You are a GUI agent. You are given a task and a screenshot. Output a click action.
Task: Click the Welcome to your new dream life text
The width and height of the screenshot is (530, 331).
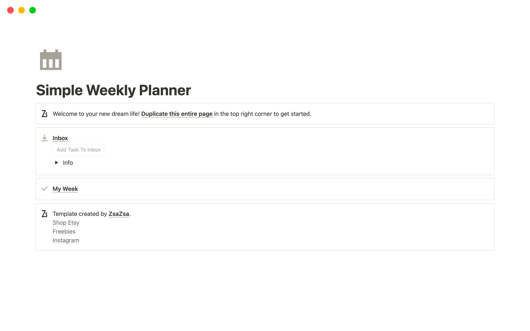[x=96, y=114]
